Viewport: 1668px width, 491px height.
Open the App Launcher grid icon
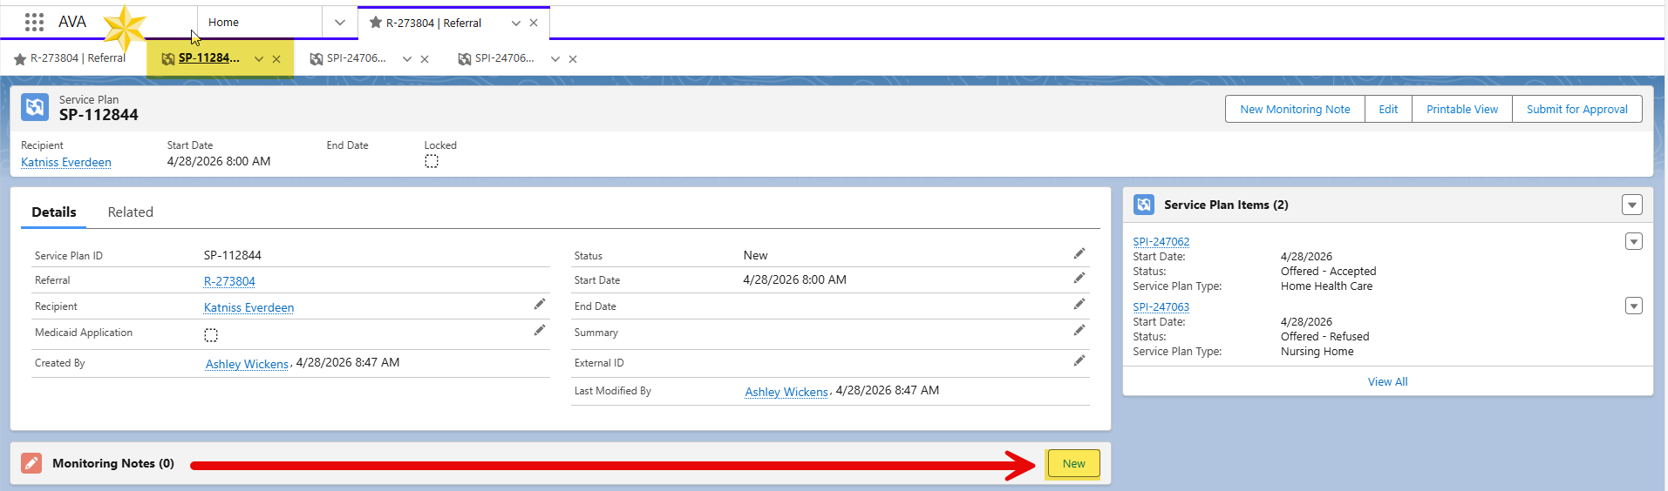click(x=34, y=22)
